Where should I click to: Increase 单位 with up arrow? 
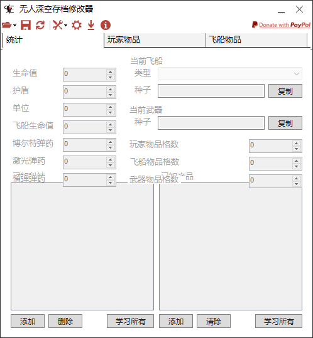(x=111, y=107)
